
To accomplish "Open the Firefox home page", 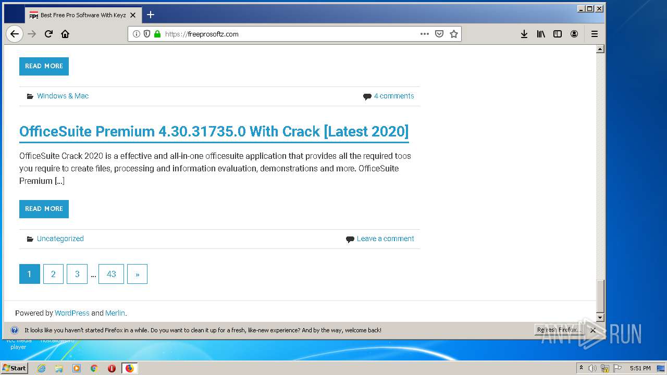I will (65, 34).
